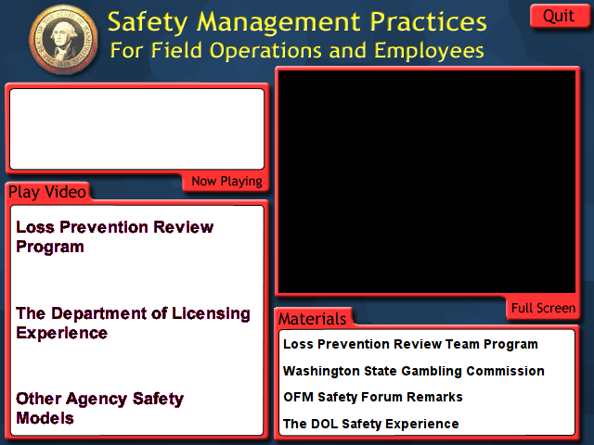Click the Now Playing label
This screenshot has height=445, width=594.
tap(226, 182)
